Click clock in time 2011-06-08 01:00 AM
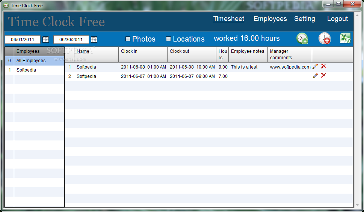Viewport: 364px width, 212px height. [143, 67]
